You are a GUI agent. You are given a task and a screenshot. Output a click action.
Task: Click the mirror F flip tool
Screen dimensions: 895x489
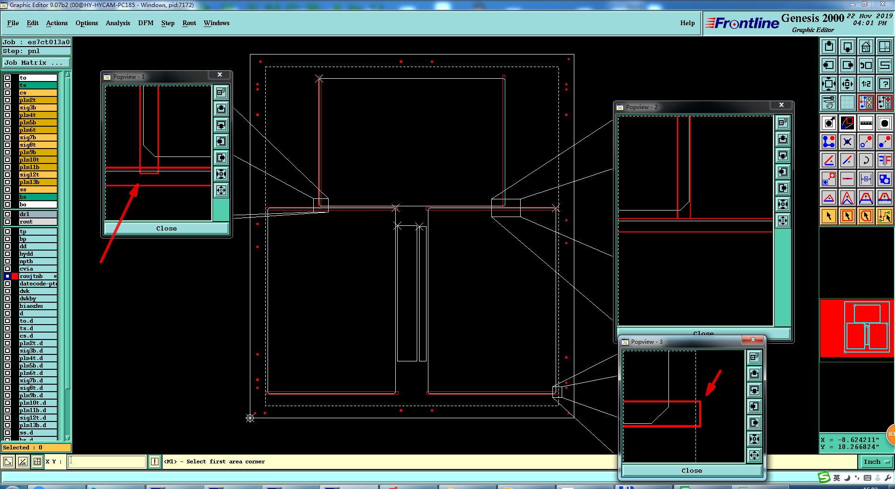[x=885, y=160]
